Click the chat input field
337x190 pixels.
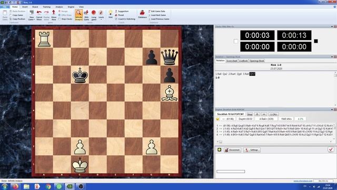[231, 172]
